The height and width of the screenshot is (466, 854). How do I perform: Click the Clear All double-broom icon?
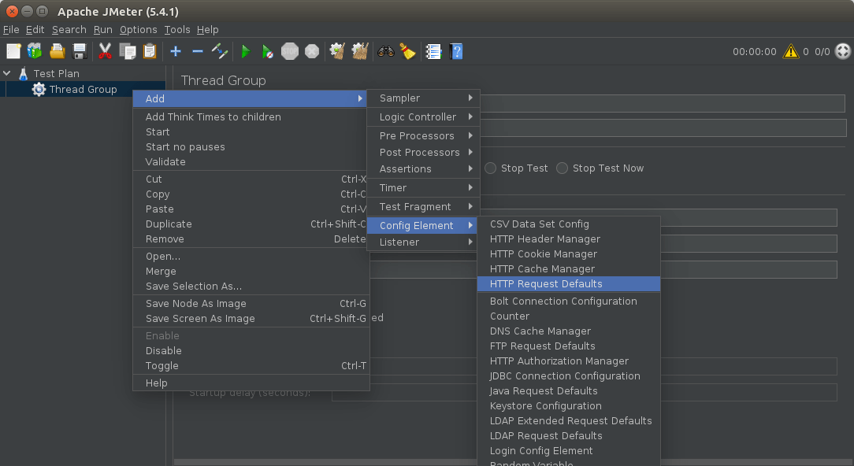(x=360, y=51)
